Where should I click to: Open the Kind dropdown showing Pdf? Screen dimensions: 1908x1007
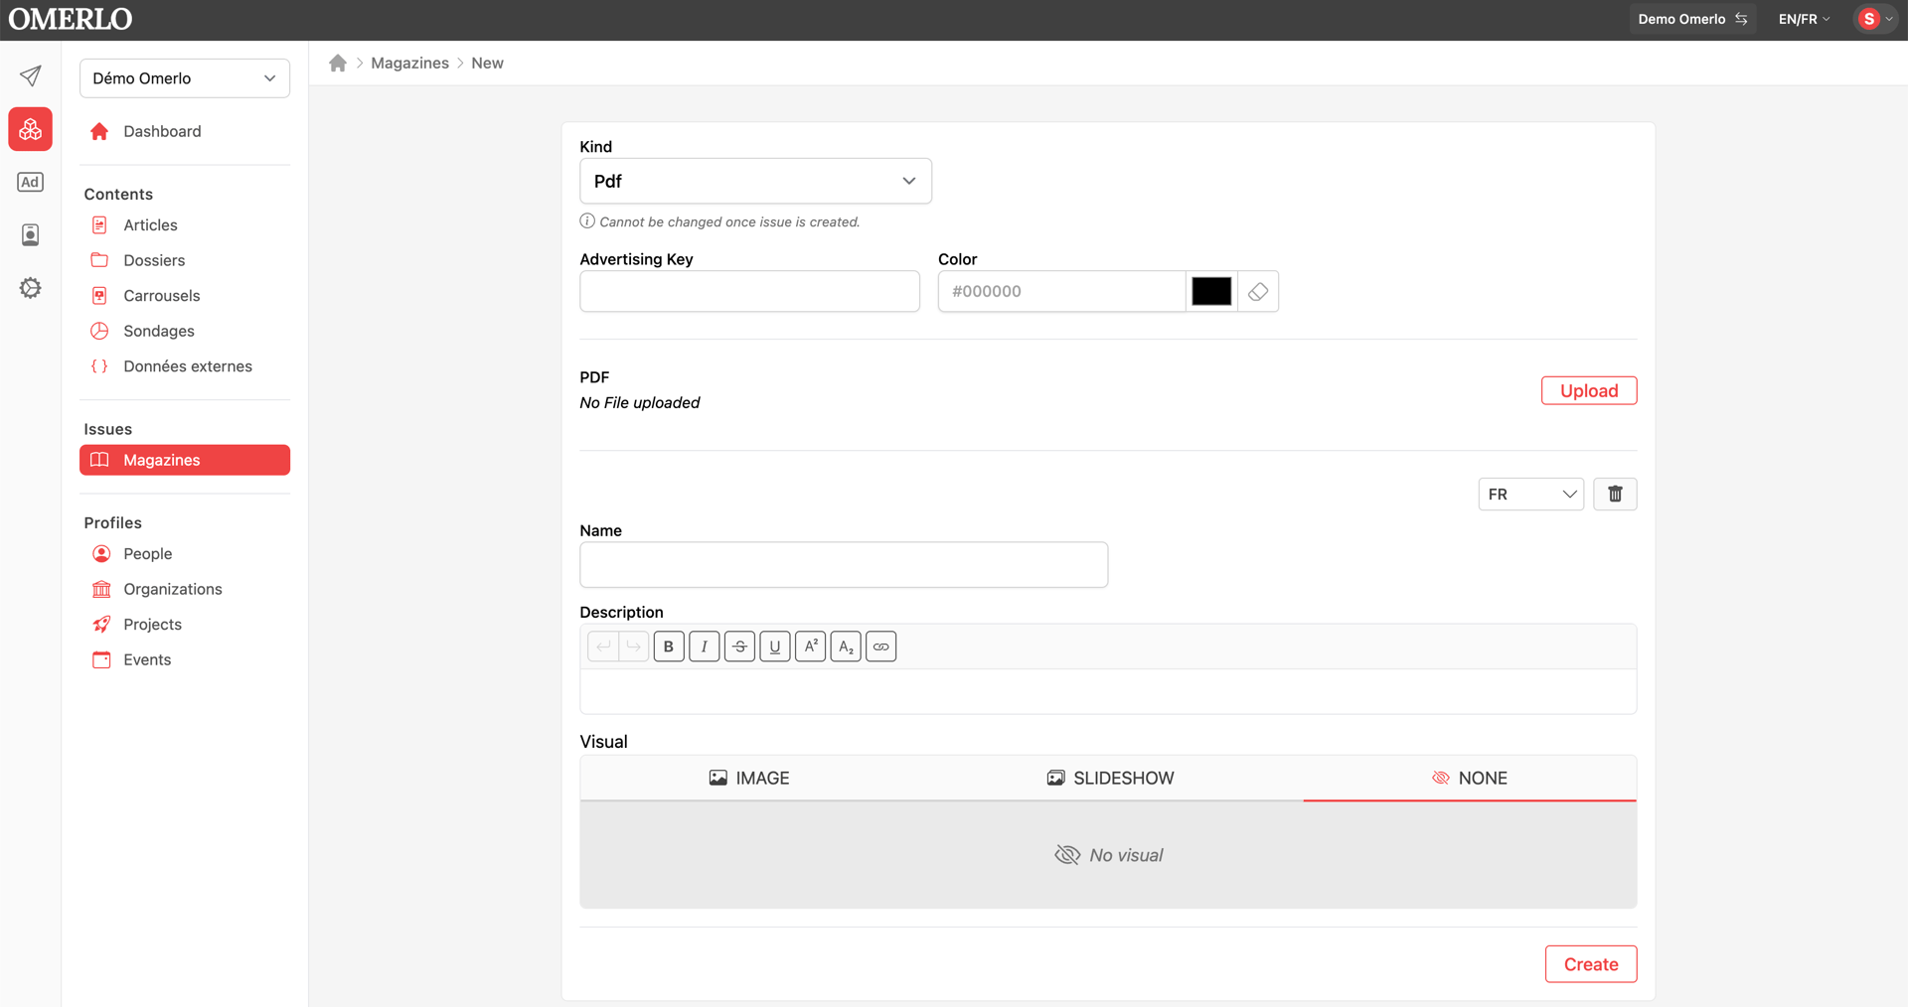click(x=755, y=181)
